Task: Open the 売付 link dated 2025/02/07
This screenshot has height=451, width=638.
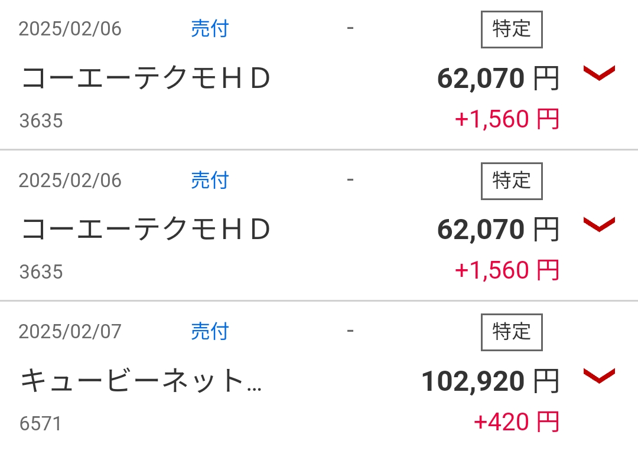Action: pos(210,331)
